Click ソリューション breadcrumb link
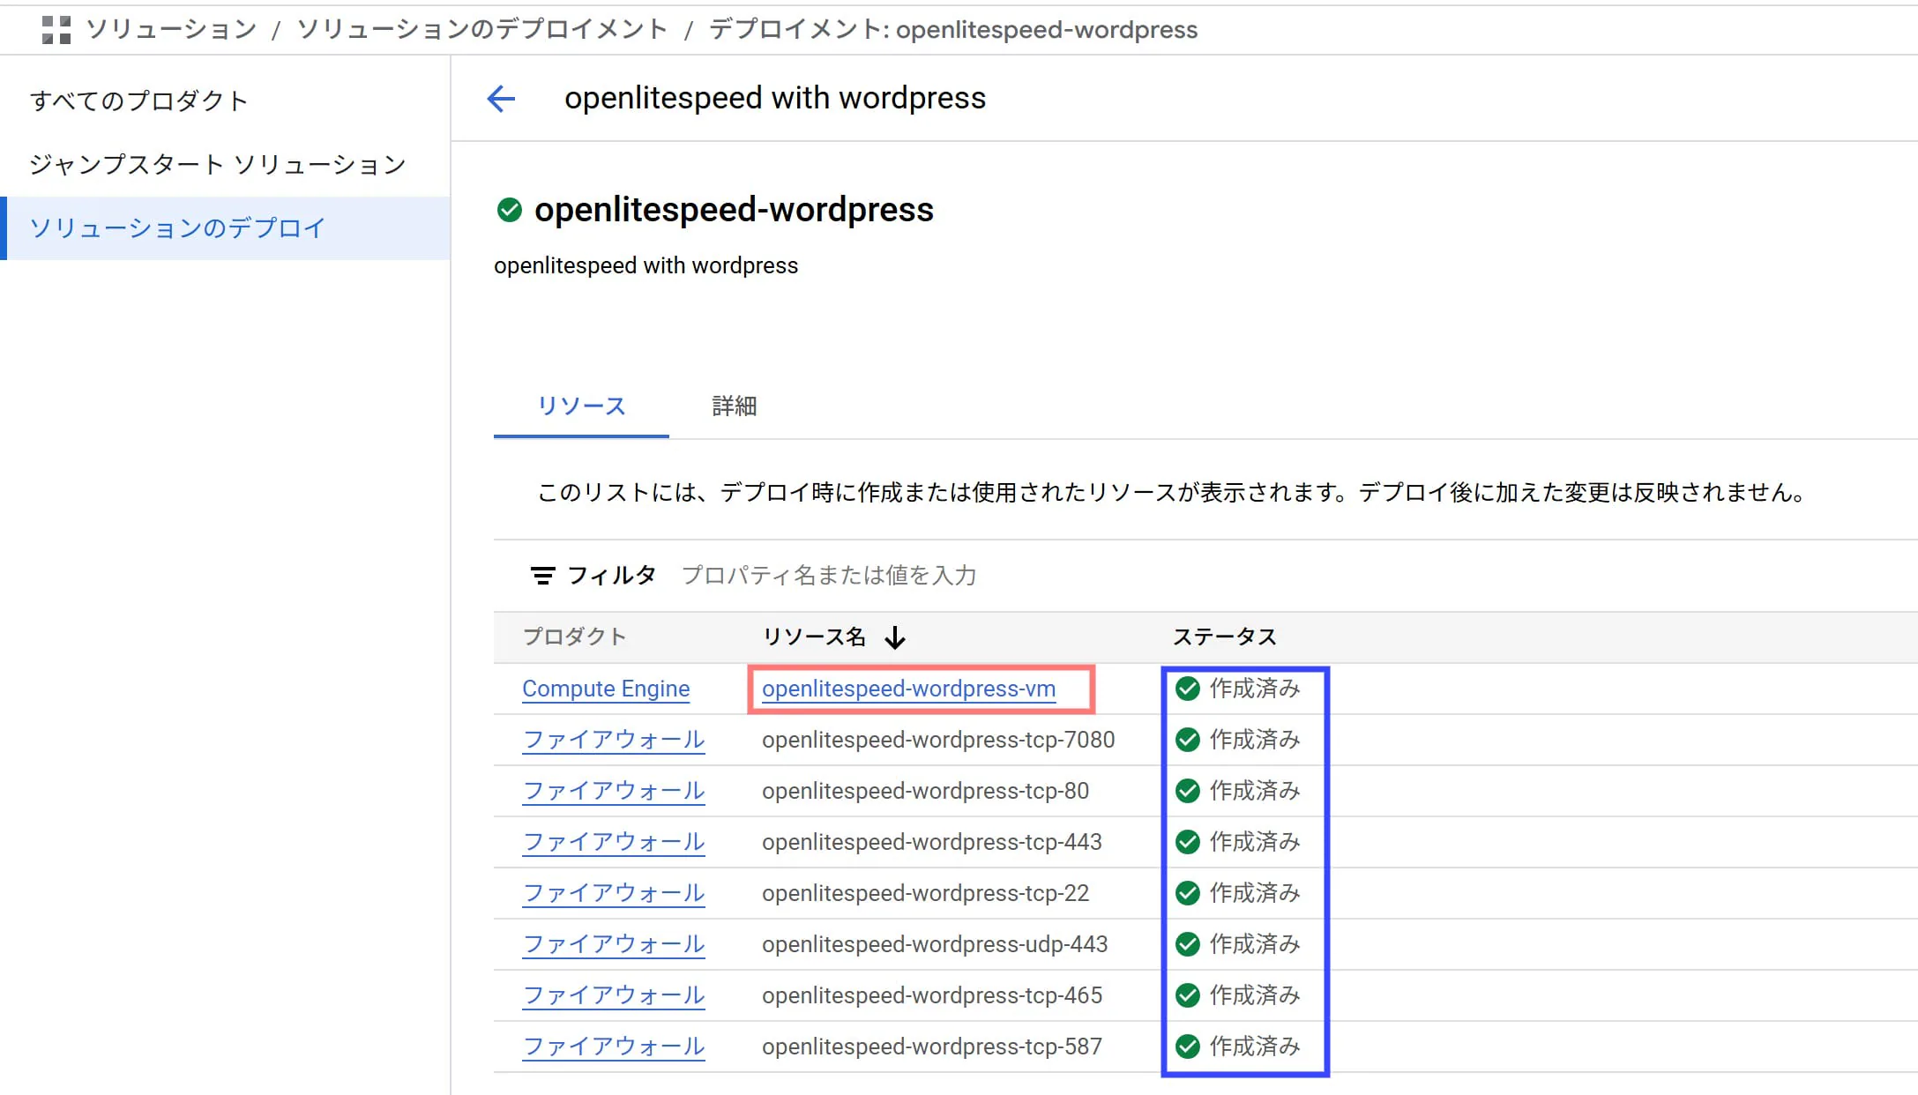Image resolution: width=1918 pixels, height=1095 pixels. (x=171, y=30)
